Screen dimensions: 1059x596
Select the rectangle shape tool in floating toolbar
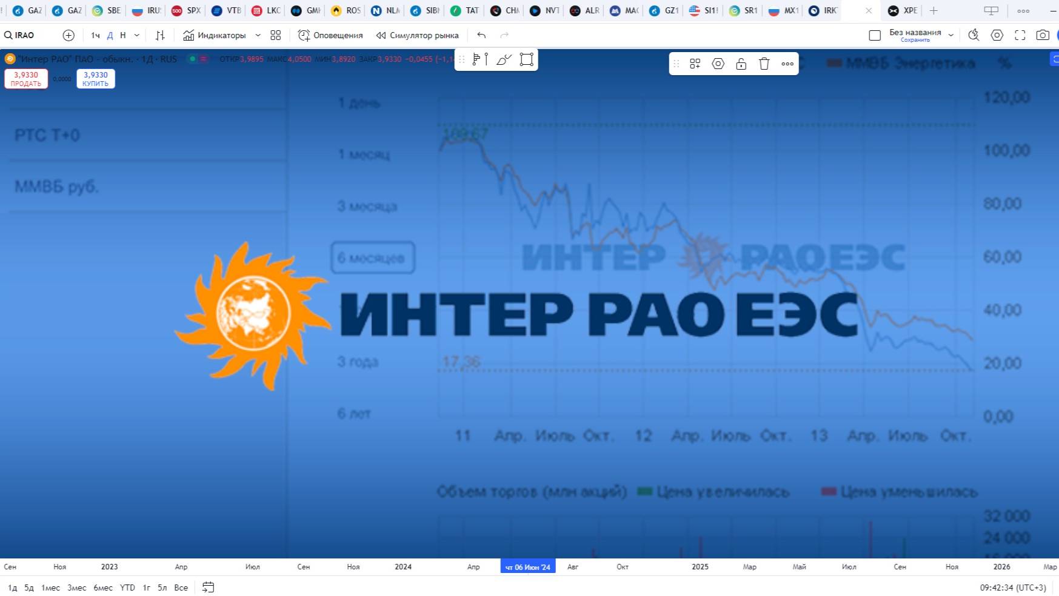[527, 59]
